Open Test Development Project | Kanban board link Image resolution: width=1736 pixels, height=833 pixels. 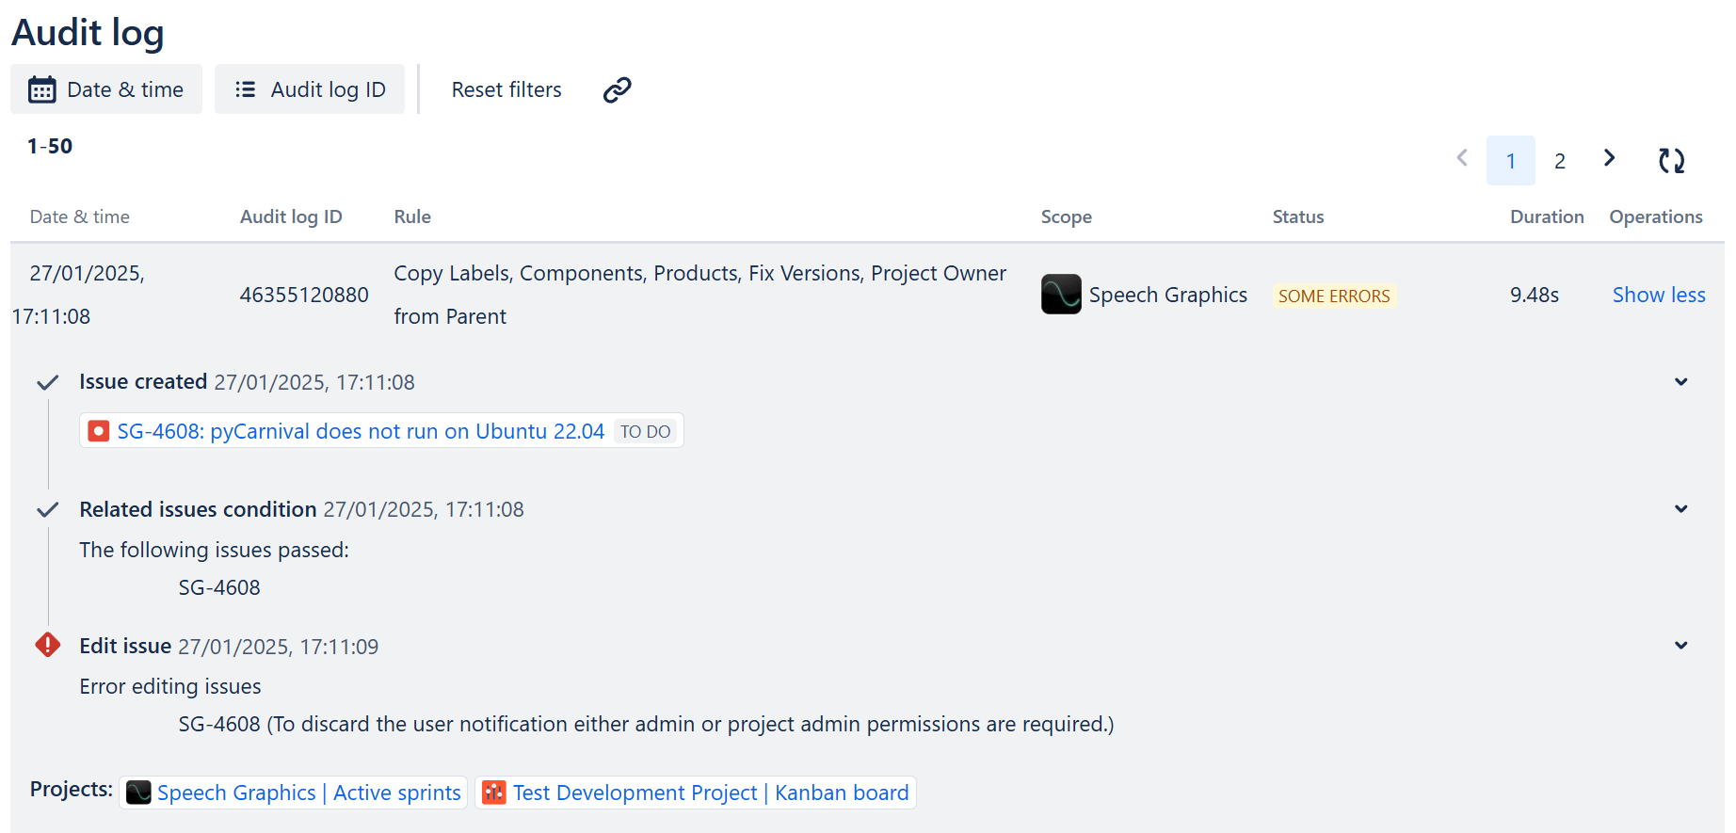click(x=711, y=793)
